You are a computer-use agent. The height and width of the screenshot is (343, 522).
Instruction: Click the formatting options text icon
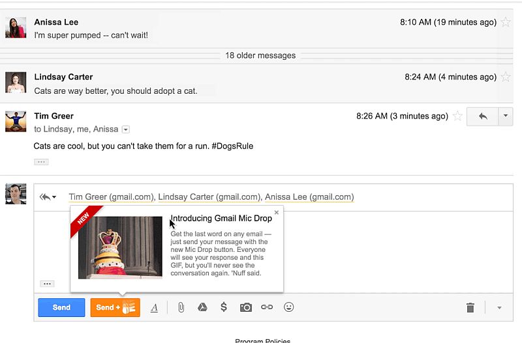click(154, 308)
